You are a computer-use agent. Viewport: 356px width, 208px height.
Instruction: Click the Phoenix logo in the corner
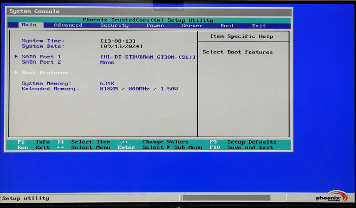(332, 197)
